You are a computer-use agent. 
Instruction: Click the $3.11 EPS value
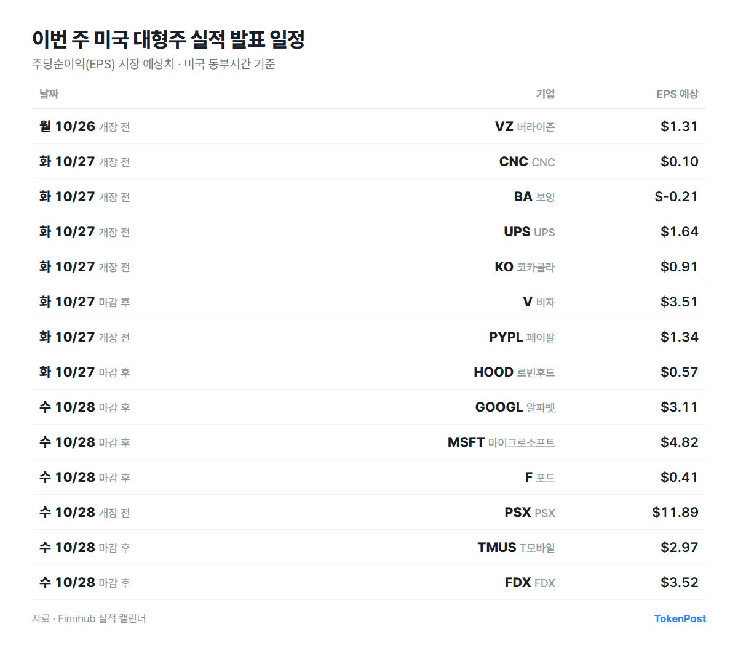(680, 407)
